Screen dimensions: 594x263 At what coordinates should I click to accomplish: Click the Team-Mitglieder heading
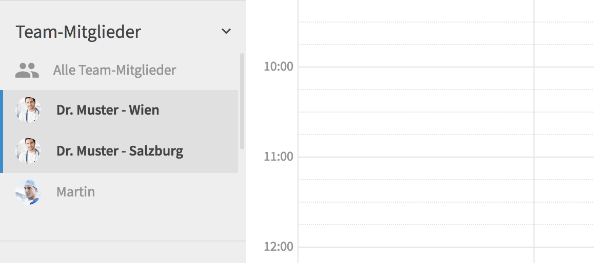[x=78, y=32]
